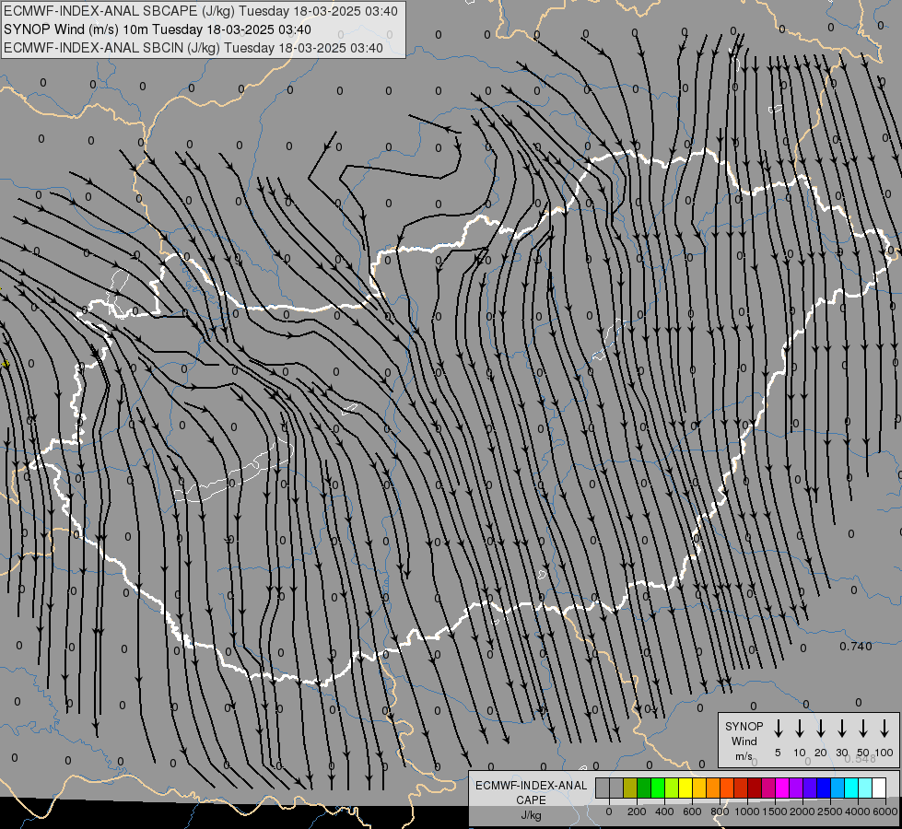This screenshot has height=829, width=902.
Task: Select the 2000 CAPE scale label
Action: coord(802,811)
